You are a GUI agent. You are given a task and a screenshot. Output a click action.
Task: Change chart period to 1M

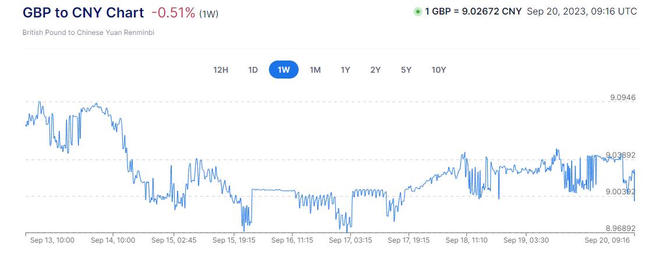pos(315,70)
